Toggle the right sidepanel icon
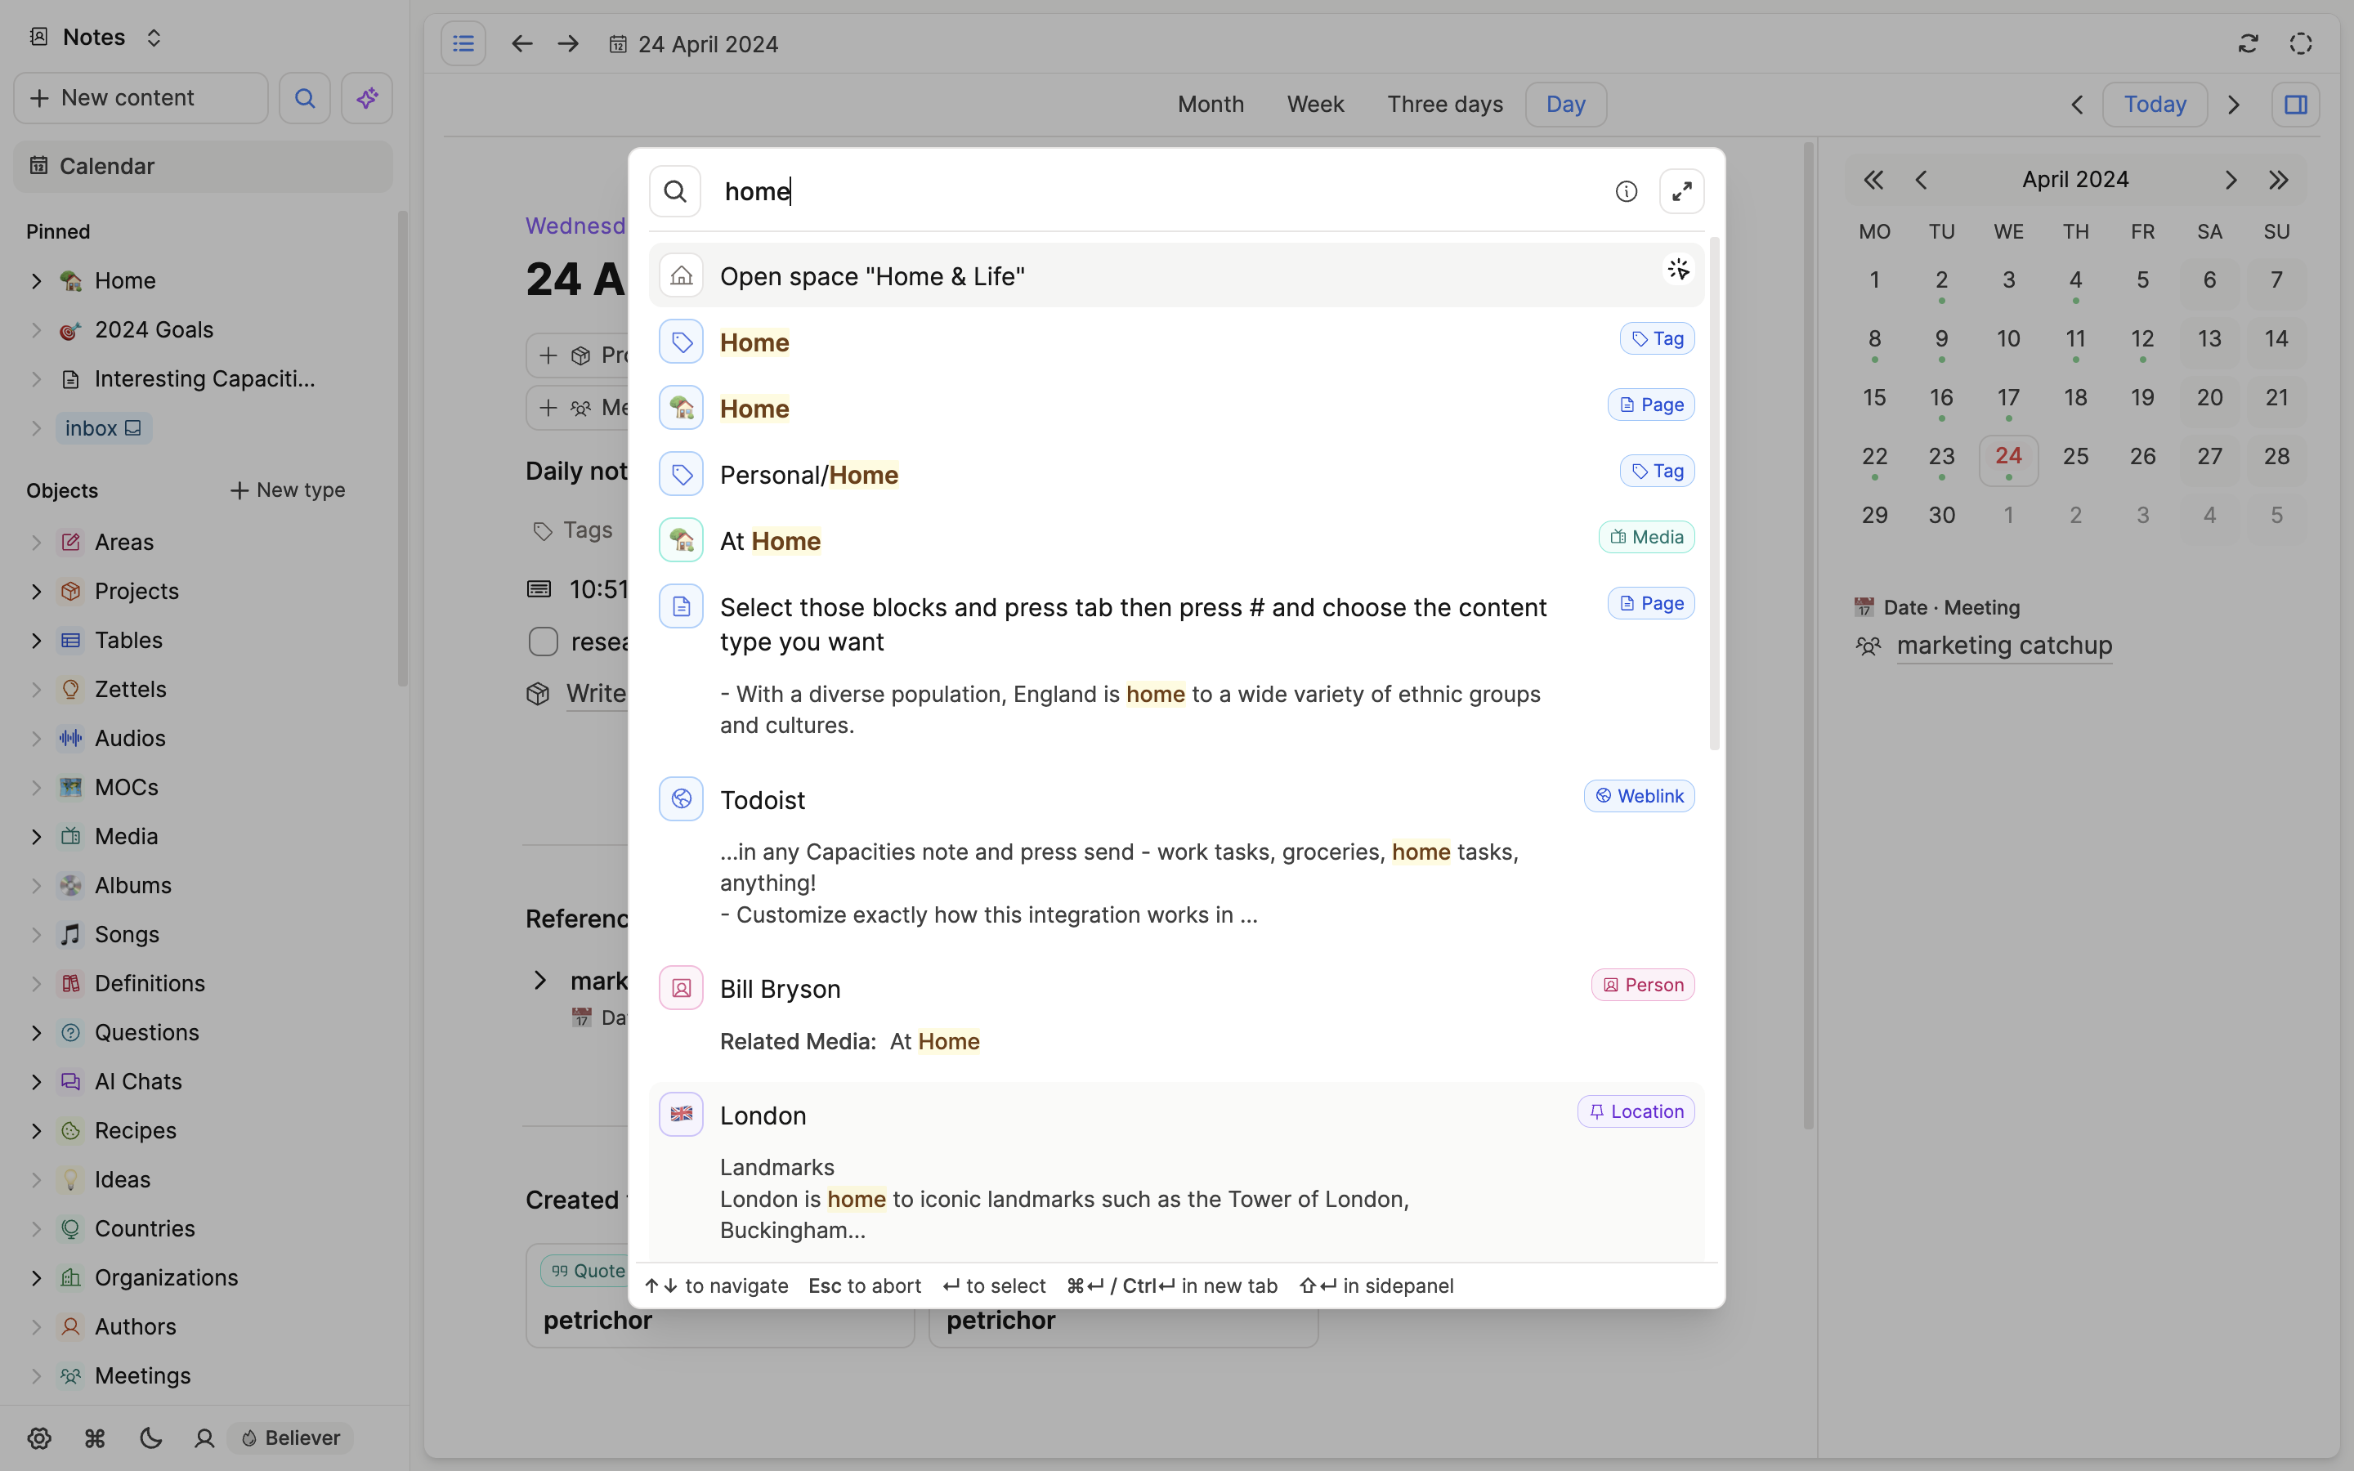The width and height of the screenshot is (2354, 1471). (x=2296, y=104)
